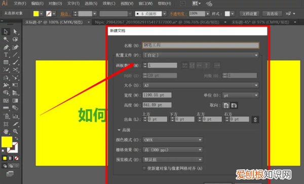This screenshot has width=304, height=184.
Task: Open the 文件(F) menu
Action: [x=20, y=4]
